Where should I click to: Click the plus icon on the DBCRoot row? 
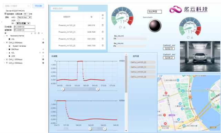tap(43, 49)
